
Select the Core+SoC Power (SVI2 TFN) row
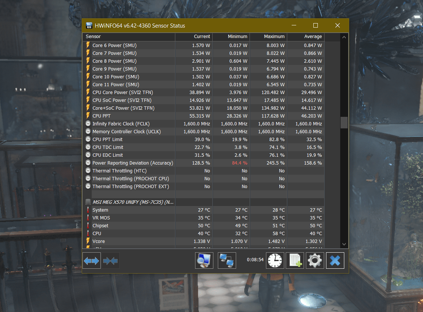203,108
